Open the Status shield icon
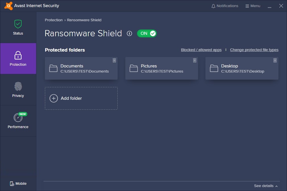The width and height of the screenshot is (287, 191). 18,24
